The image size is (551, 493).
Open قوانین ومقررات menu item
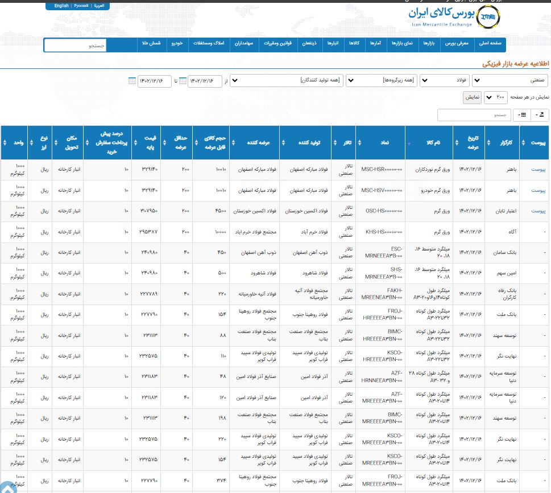click(277, 43)
